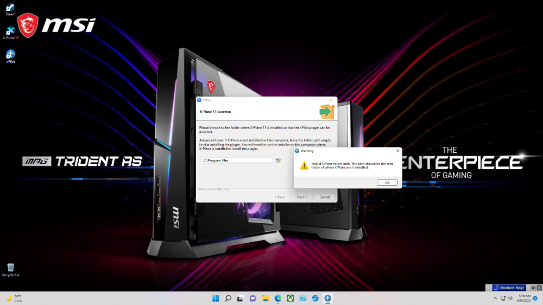543x305 pixels.
Task: Open network status tray icon
Action: (503, 298)
